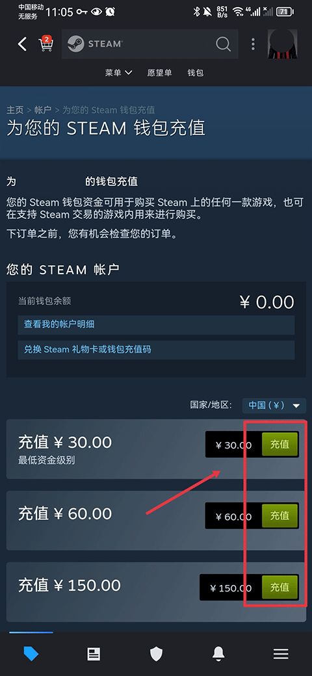
Task: Open the user avatar profile
Action: (282, 44)
